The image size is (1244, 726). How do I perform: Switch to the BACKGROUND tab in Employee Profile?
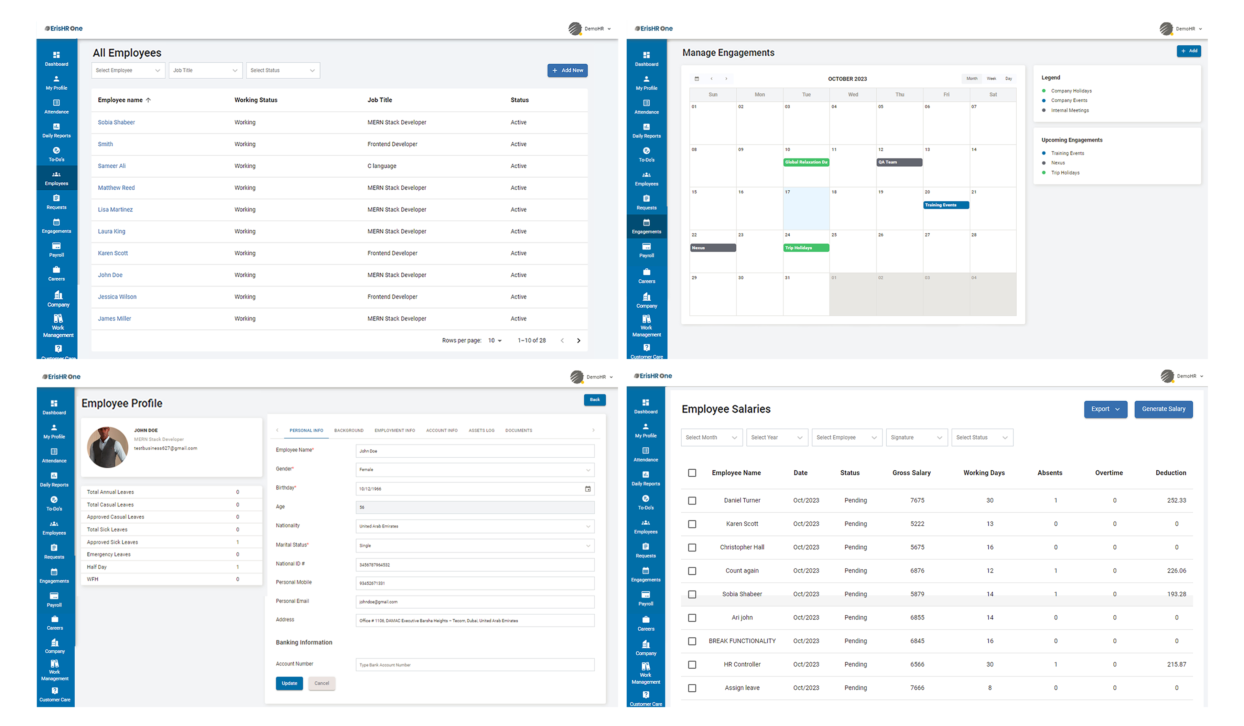348,430
